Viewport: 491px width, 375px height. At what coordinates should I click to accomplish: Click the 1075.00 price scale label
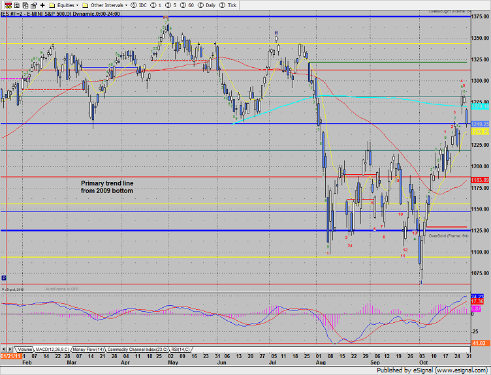tap(480, 273)
